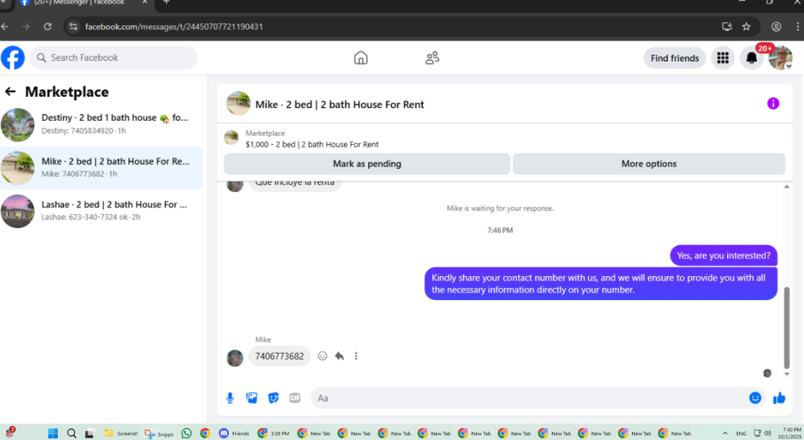
Task: Click the 3:39 PM Chrome taskbar item
Action: click(274, 433)
